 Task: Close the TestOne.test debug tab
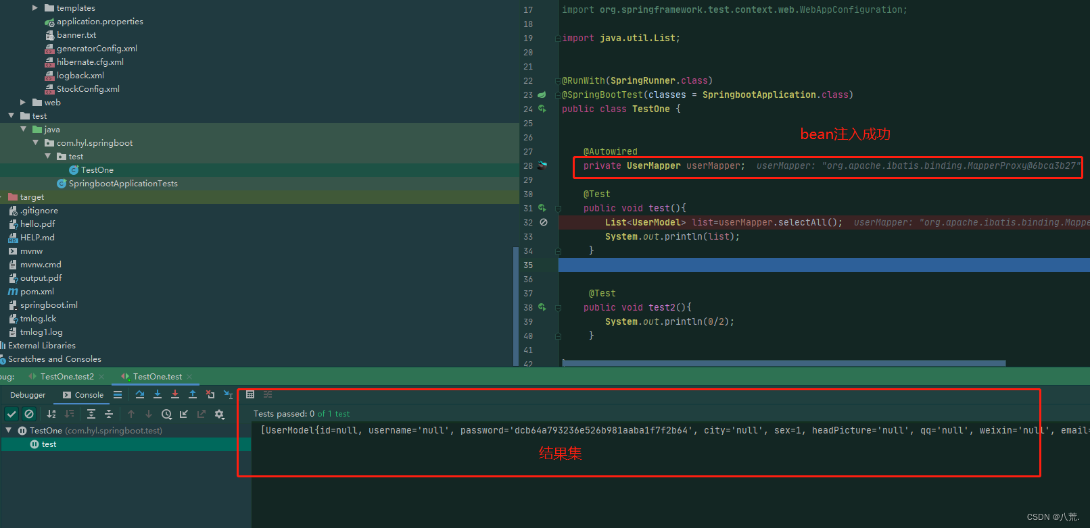189,377
